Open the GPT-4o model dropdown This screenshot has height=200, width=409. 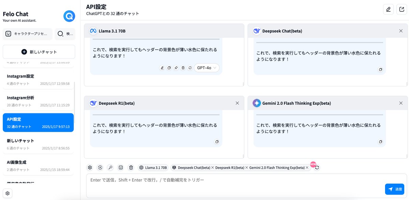pyautogui.click(x=207, y=68)
